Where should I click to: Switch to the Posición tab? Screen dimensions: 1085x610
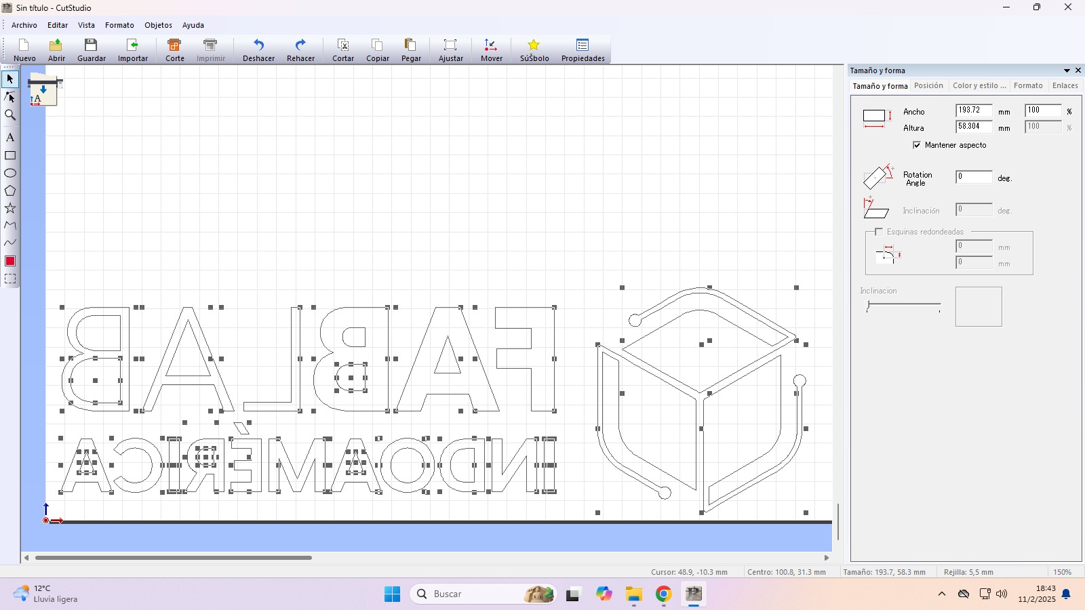click(928, 85)
